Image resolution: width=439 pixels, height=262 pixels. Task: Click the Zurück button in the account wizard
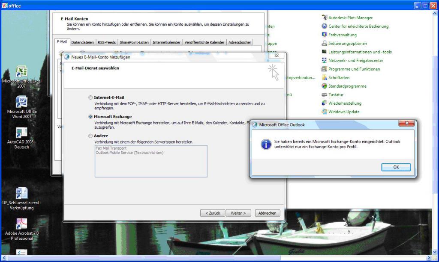click(213, 213)
